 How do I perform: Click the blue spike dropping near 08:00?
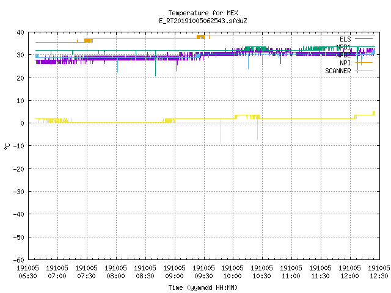(117, 65)
